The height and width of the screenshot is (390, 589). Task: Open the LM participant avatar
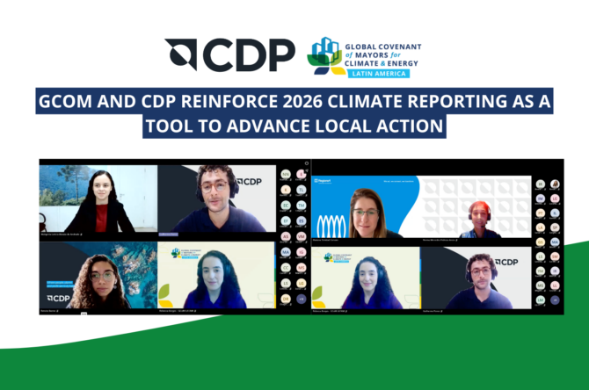pos(540,300)
